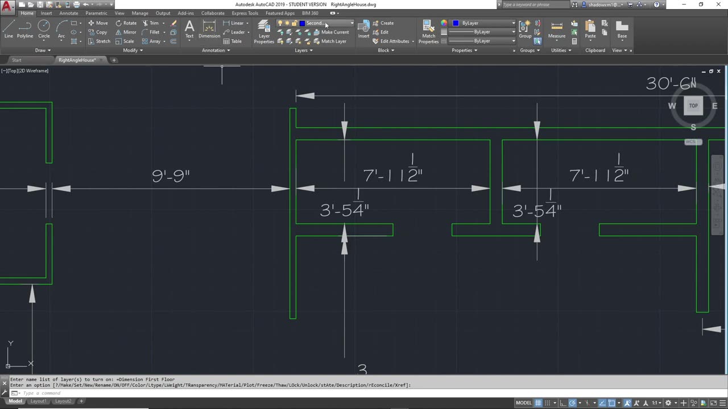Toggle snap mode in status bar
Image resolution: width=728 pixels, height=409 pixels.
click(547, 403)
